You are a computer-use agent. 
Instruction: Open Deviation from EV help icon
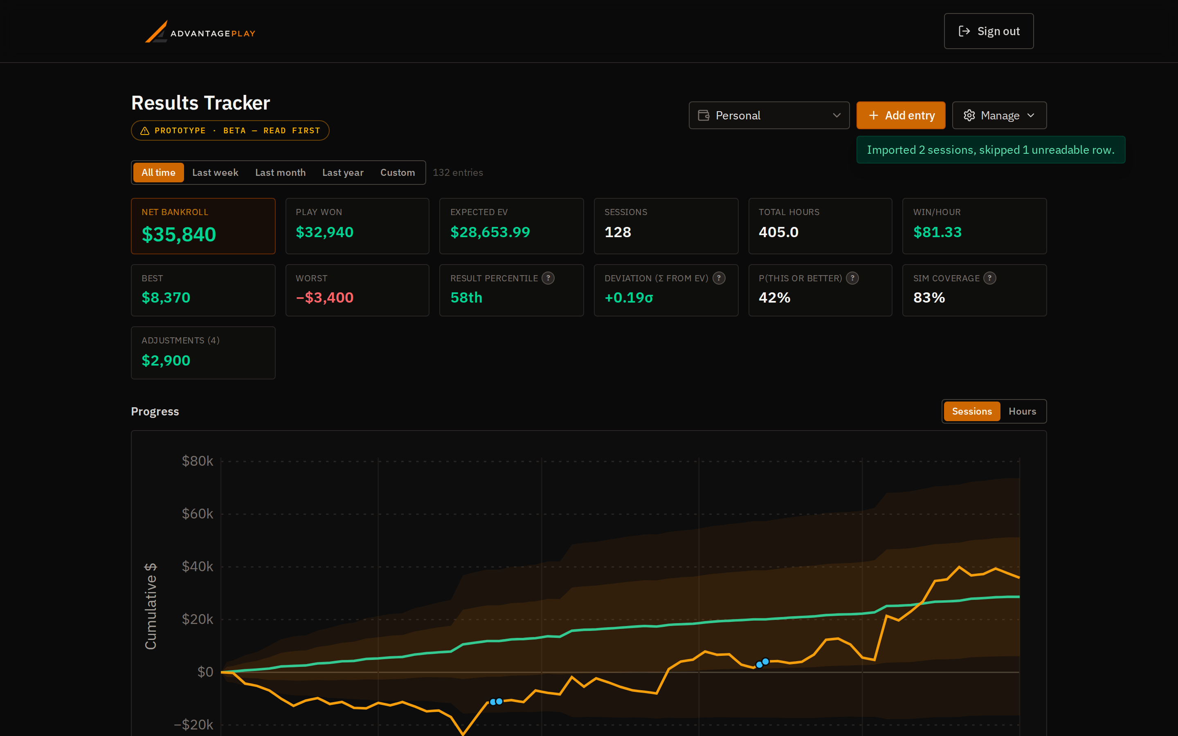point(719,278)
